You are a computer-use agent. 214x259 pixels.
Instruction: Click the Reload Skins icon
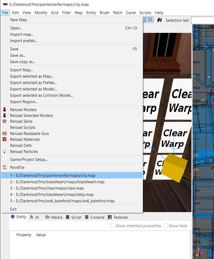coord(5,121)
